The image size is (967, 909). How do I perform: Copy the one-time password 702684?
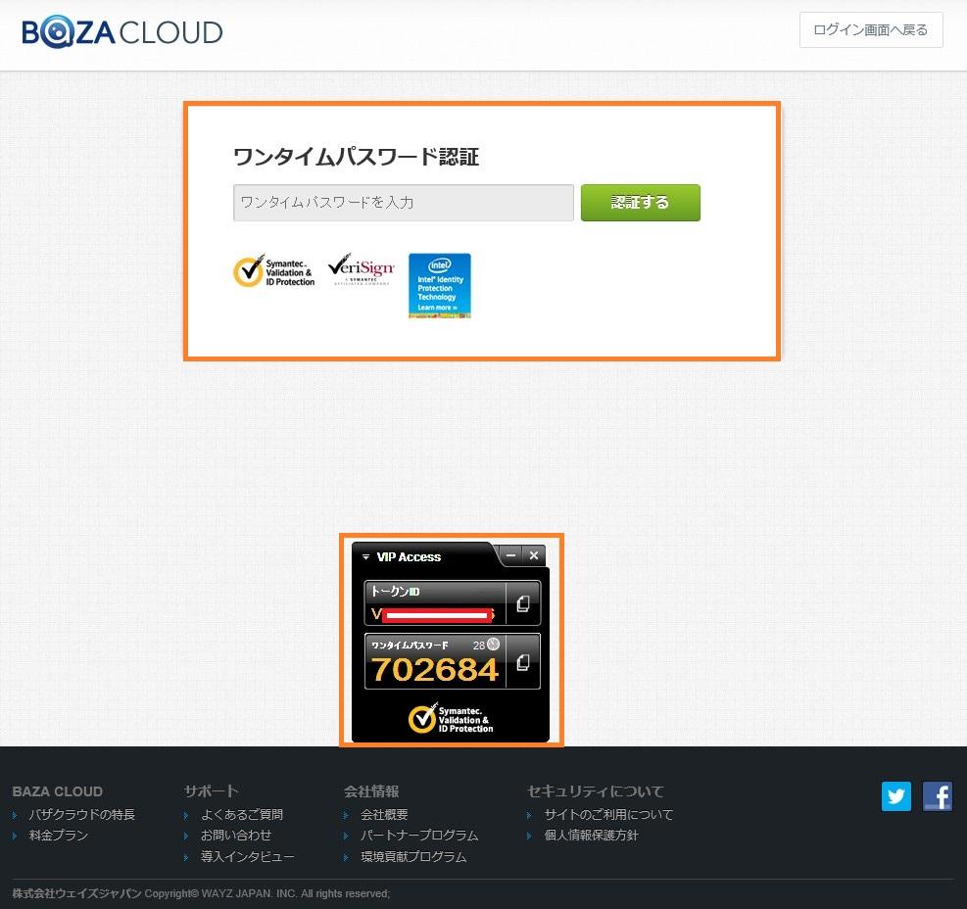click(x=522, y=662)
